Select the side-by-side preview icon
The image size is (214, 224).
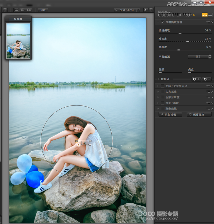coord(29,10)
